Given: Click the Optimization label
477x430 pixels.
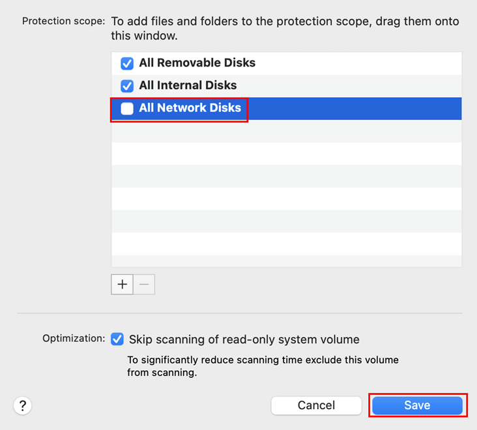Looking at the screenshot, I should click(74, 339).
